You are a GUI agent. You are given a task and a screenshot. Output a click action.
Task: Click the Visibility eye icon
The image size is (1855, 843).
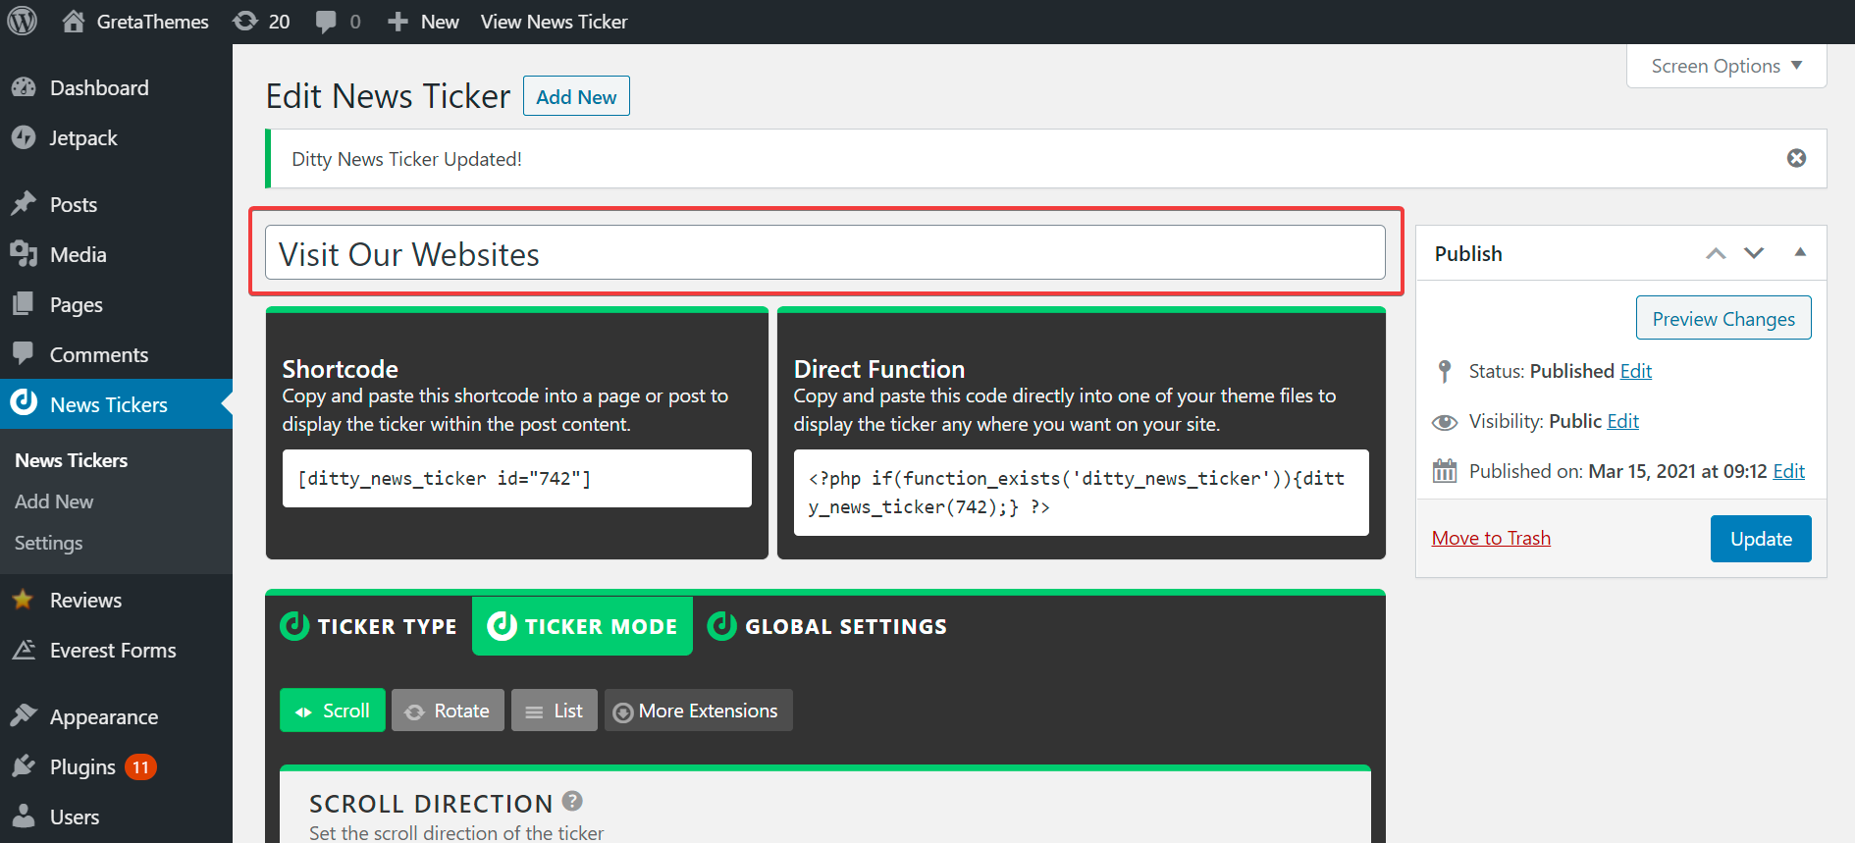pyautogui.click(x=1445, y=422)
